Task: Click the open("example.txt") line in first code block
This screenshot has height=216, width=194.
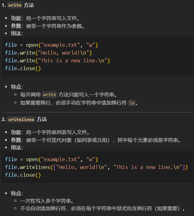Action: [51, 45]
